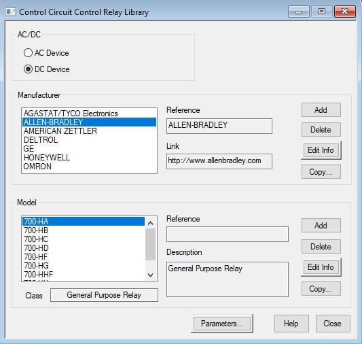Select model 700-HG

(x=84, y=265)
